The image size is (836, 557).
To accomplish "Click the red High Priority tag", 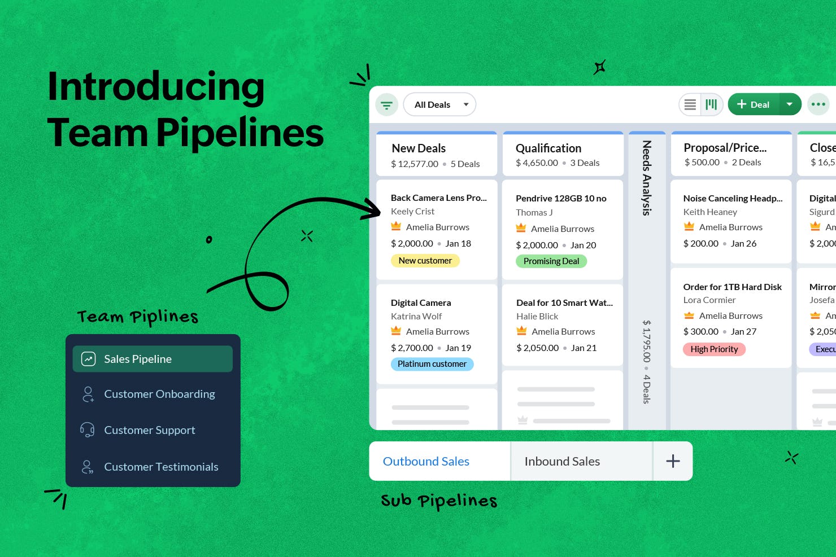I will [x=714, y=349].
